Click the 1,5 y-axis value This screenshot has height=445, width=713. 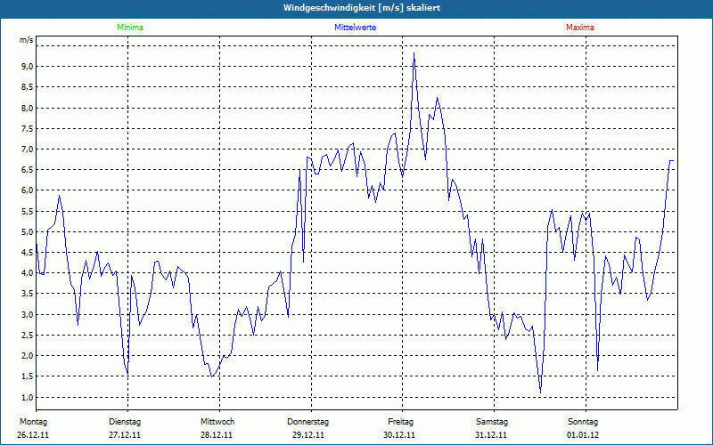[x=28, y=376]
